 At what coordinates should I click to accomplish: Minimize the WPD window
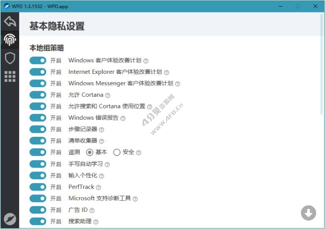pos(280,6)
